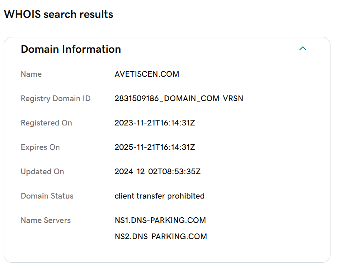Click the Registered On date value

coord(155,123)
